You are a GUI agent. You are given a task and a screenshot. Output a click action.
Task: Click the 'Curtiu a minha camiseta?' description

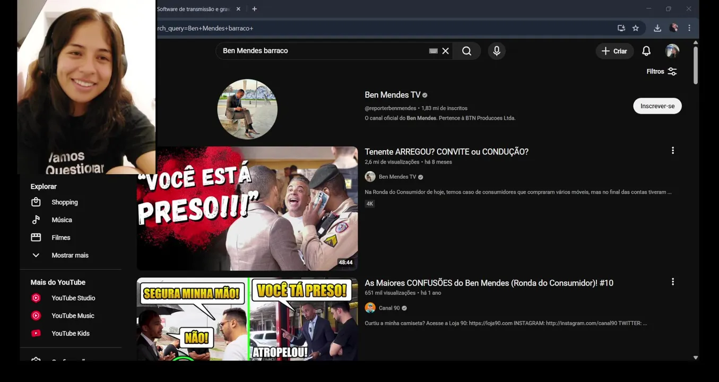pyautogui.click(x=506, y=323)
